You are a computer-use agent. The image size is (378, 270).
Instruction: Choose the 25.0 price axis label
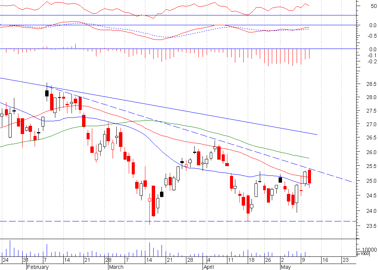371,181
